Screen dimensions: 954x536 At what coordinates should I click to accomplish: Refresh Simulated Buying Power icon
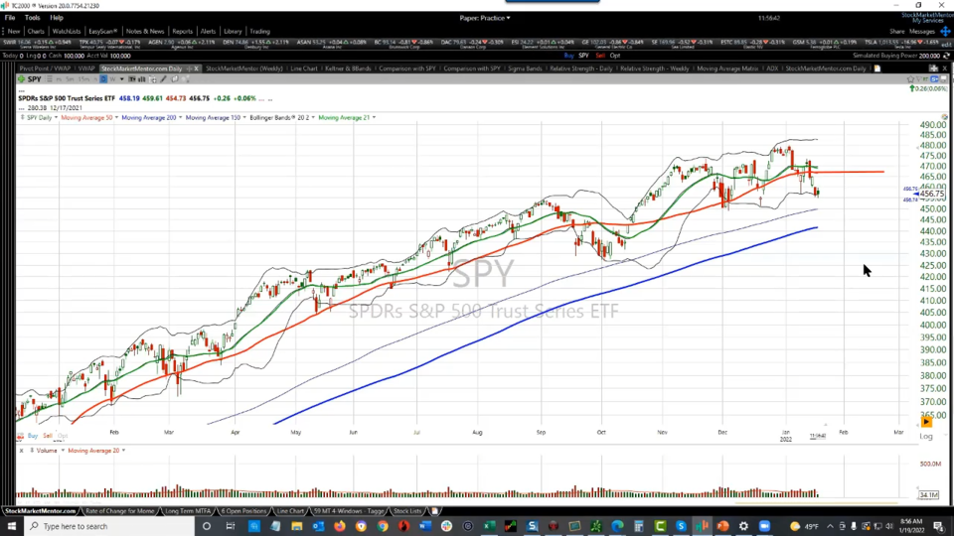click(946, 56)
